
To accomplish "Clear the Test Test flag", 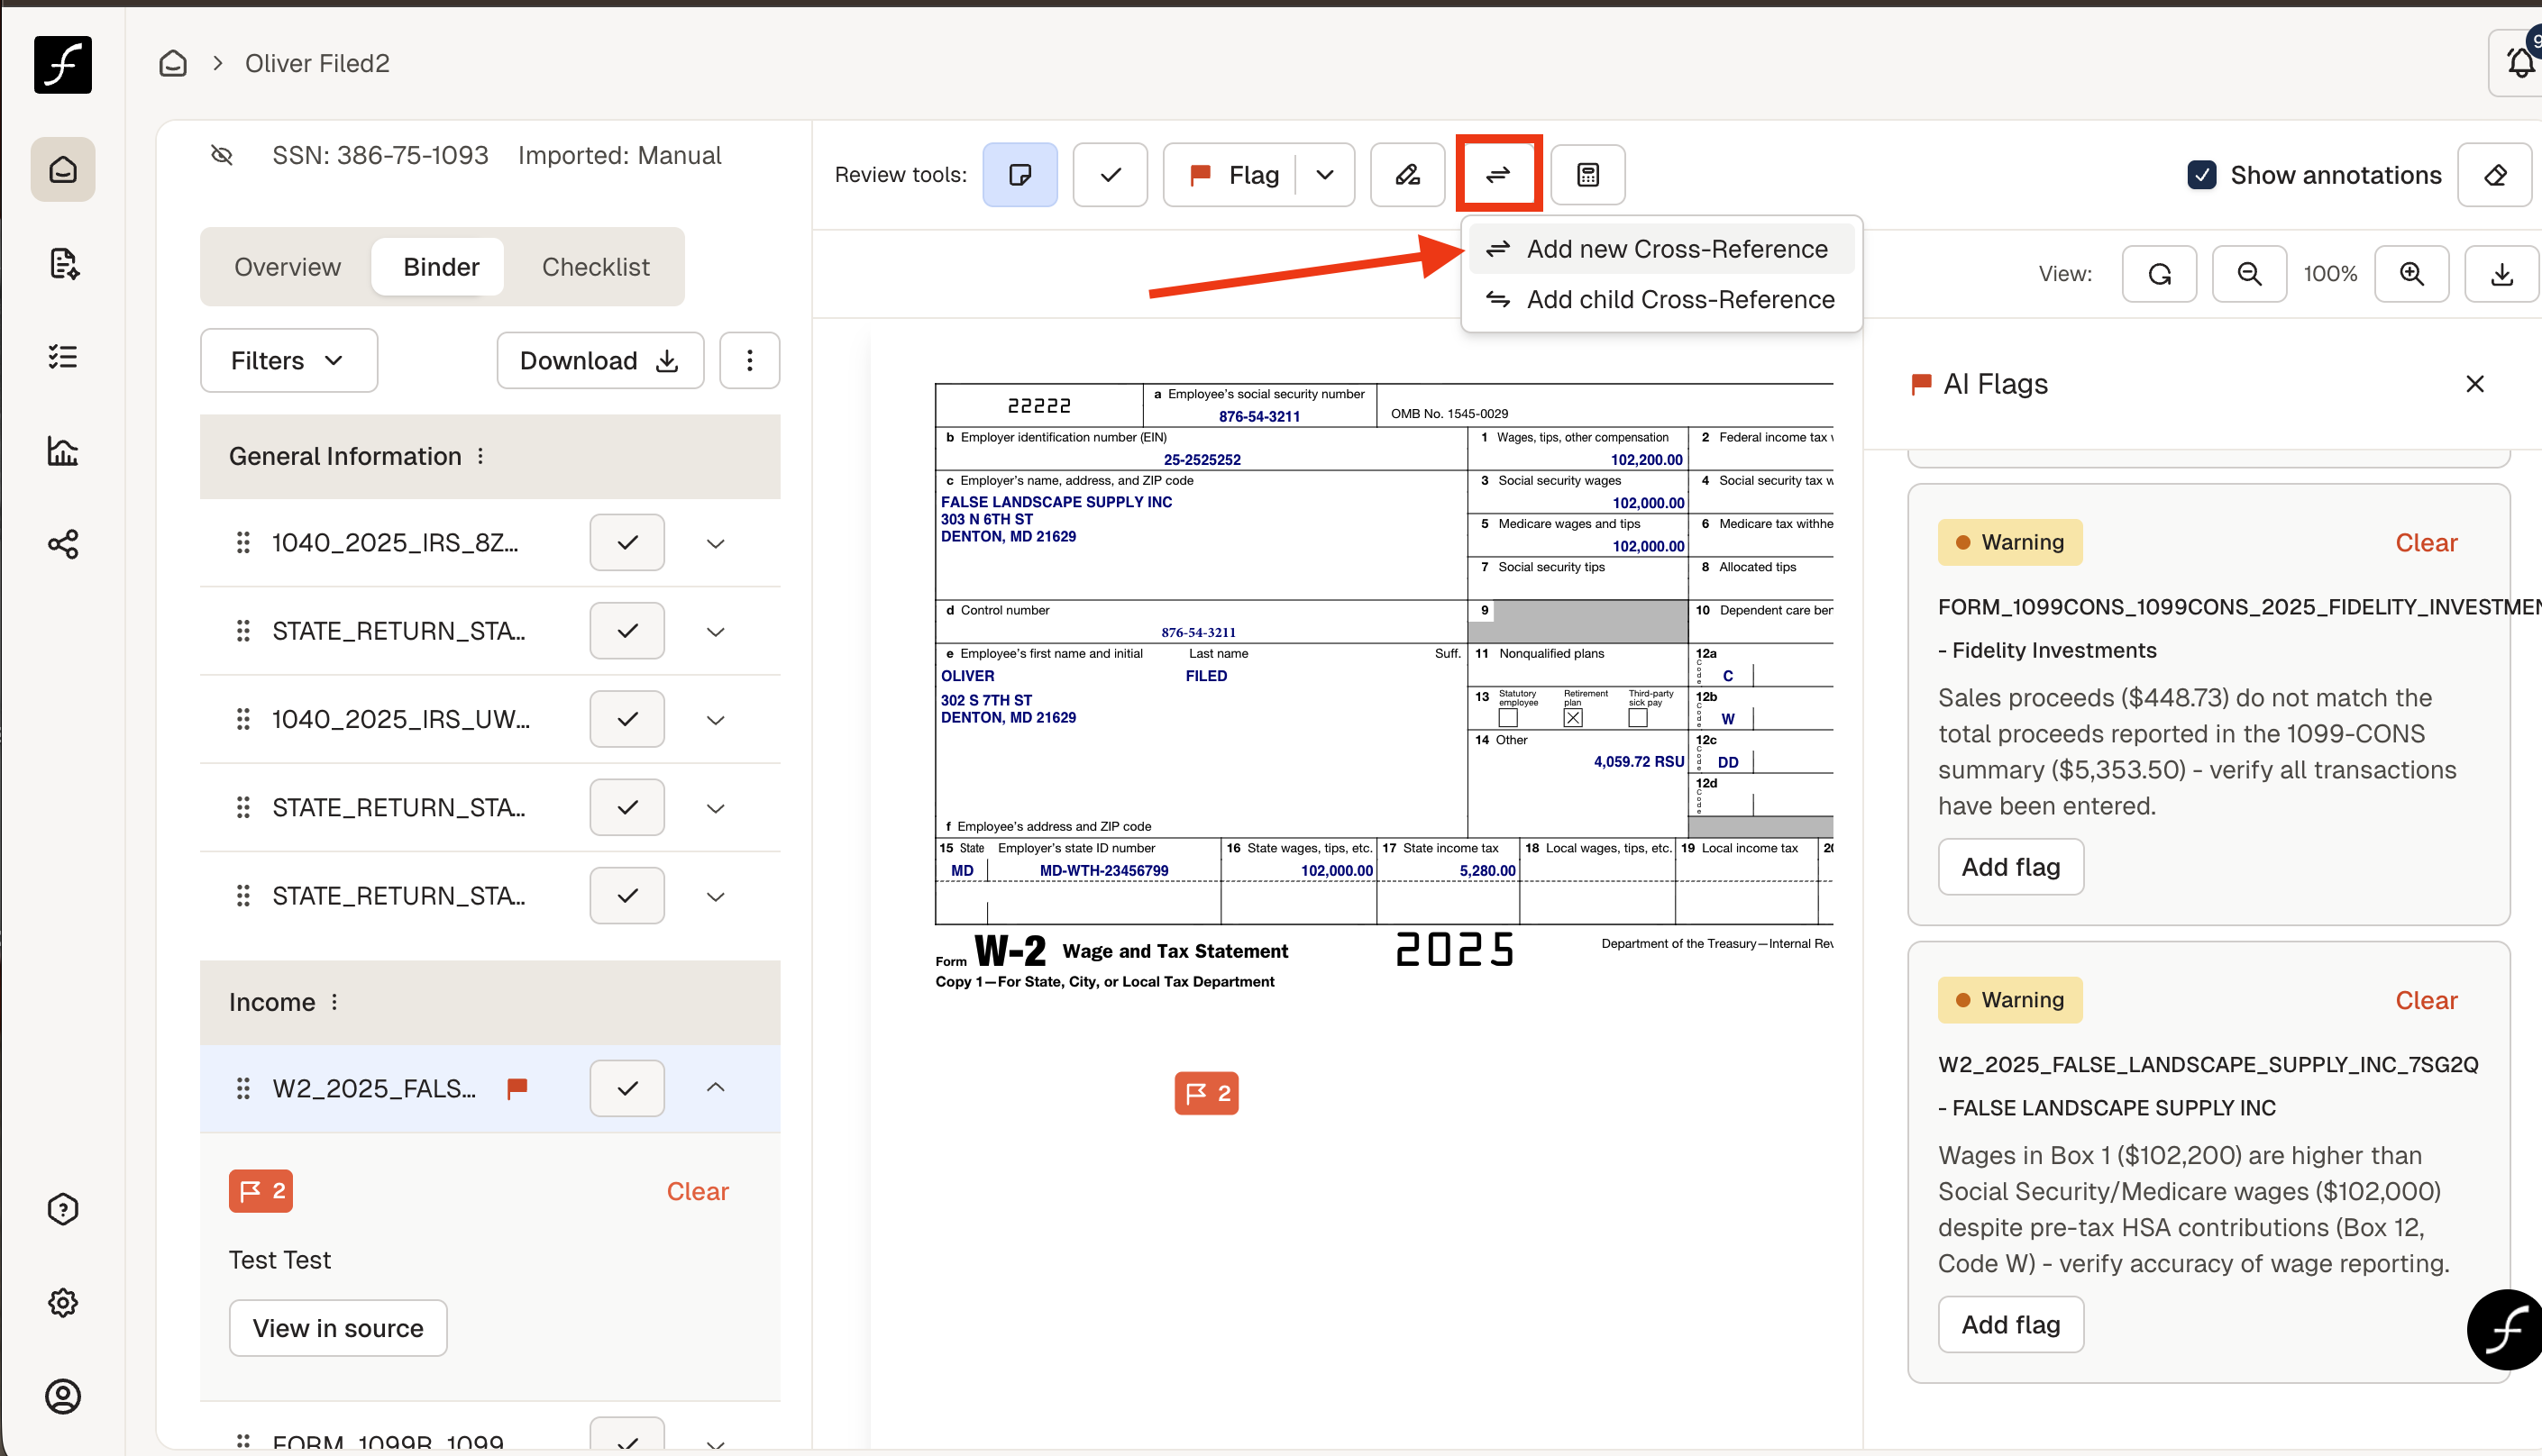I will tap(698, 1191).
